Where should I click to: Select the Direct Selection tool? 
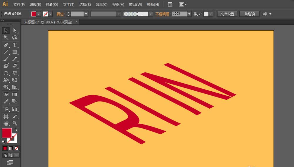[x=15, y=30]
